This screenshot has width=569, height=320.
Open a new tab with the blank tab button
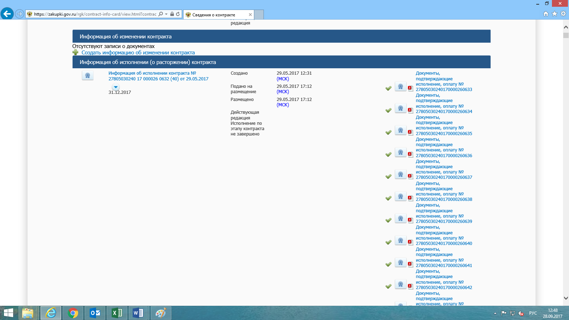coord(259,15)
